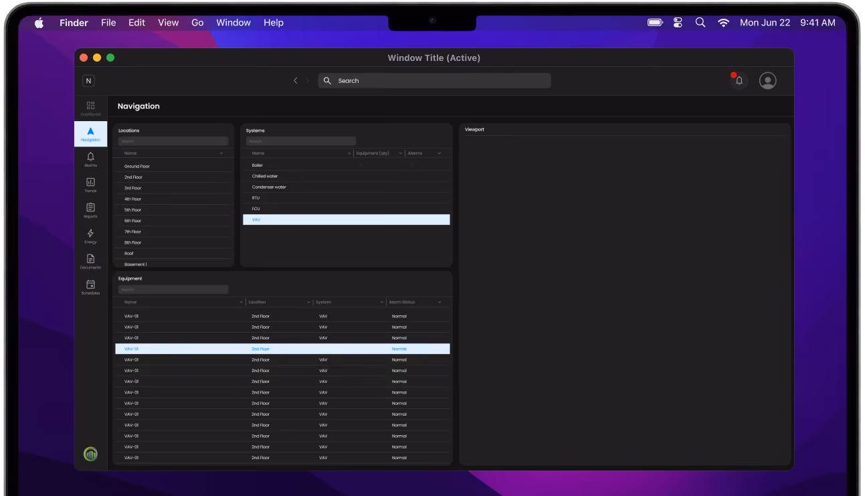Go forward with the right chevron arrow
Screen dimensions: 865x496
click(x=308, y=80)
